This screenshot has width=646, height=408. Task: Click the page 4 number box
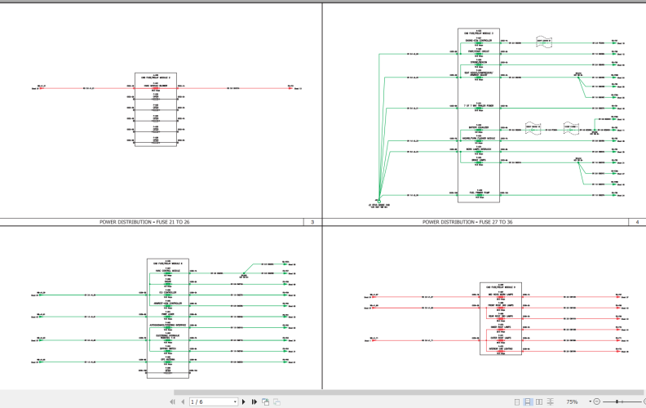pyautogui.click(x=636, y=222)
